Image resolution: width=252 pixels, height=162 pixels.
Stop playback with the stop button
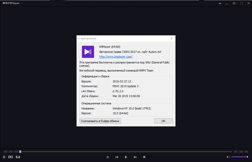pos(144,157)
